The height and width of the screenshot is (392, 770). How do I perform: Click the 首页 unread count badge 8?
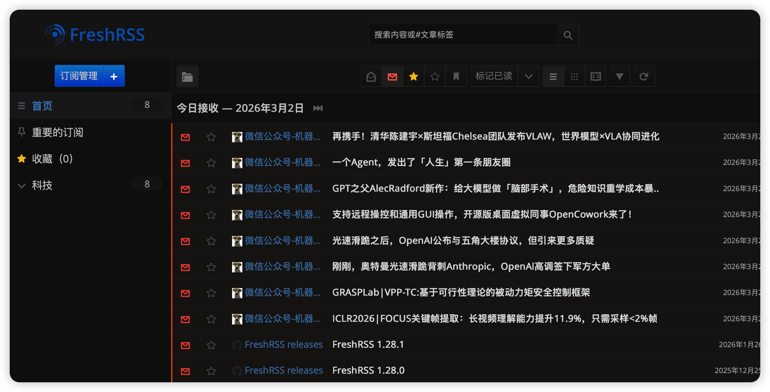click(x=147, y=105)
